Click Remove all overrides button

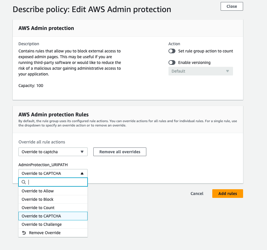pyautogui.click(x=120, y=152)
